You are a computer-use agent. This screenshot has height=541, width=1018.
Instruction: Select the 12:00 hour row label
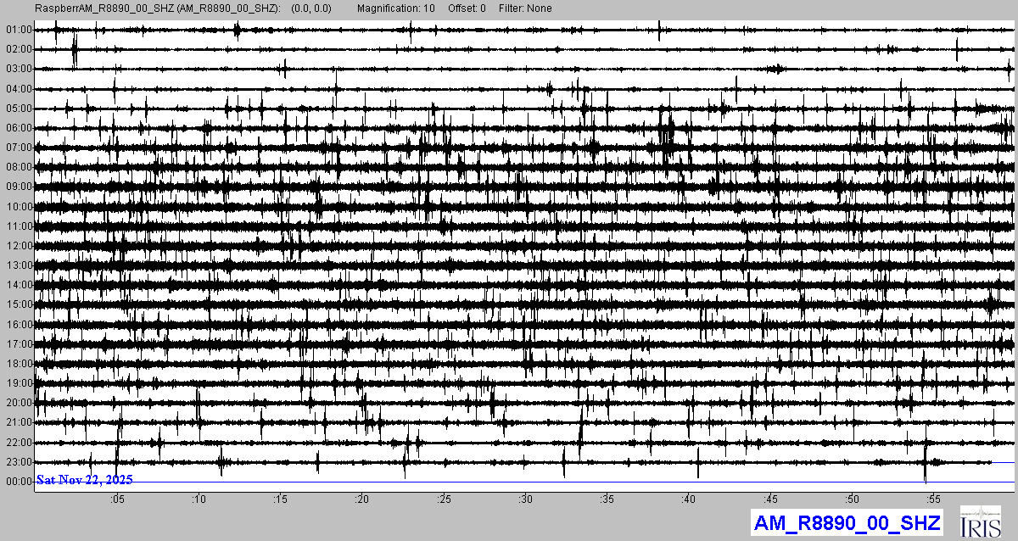point(19,246)
